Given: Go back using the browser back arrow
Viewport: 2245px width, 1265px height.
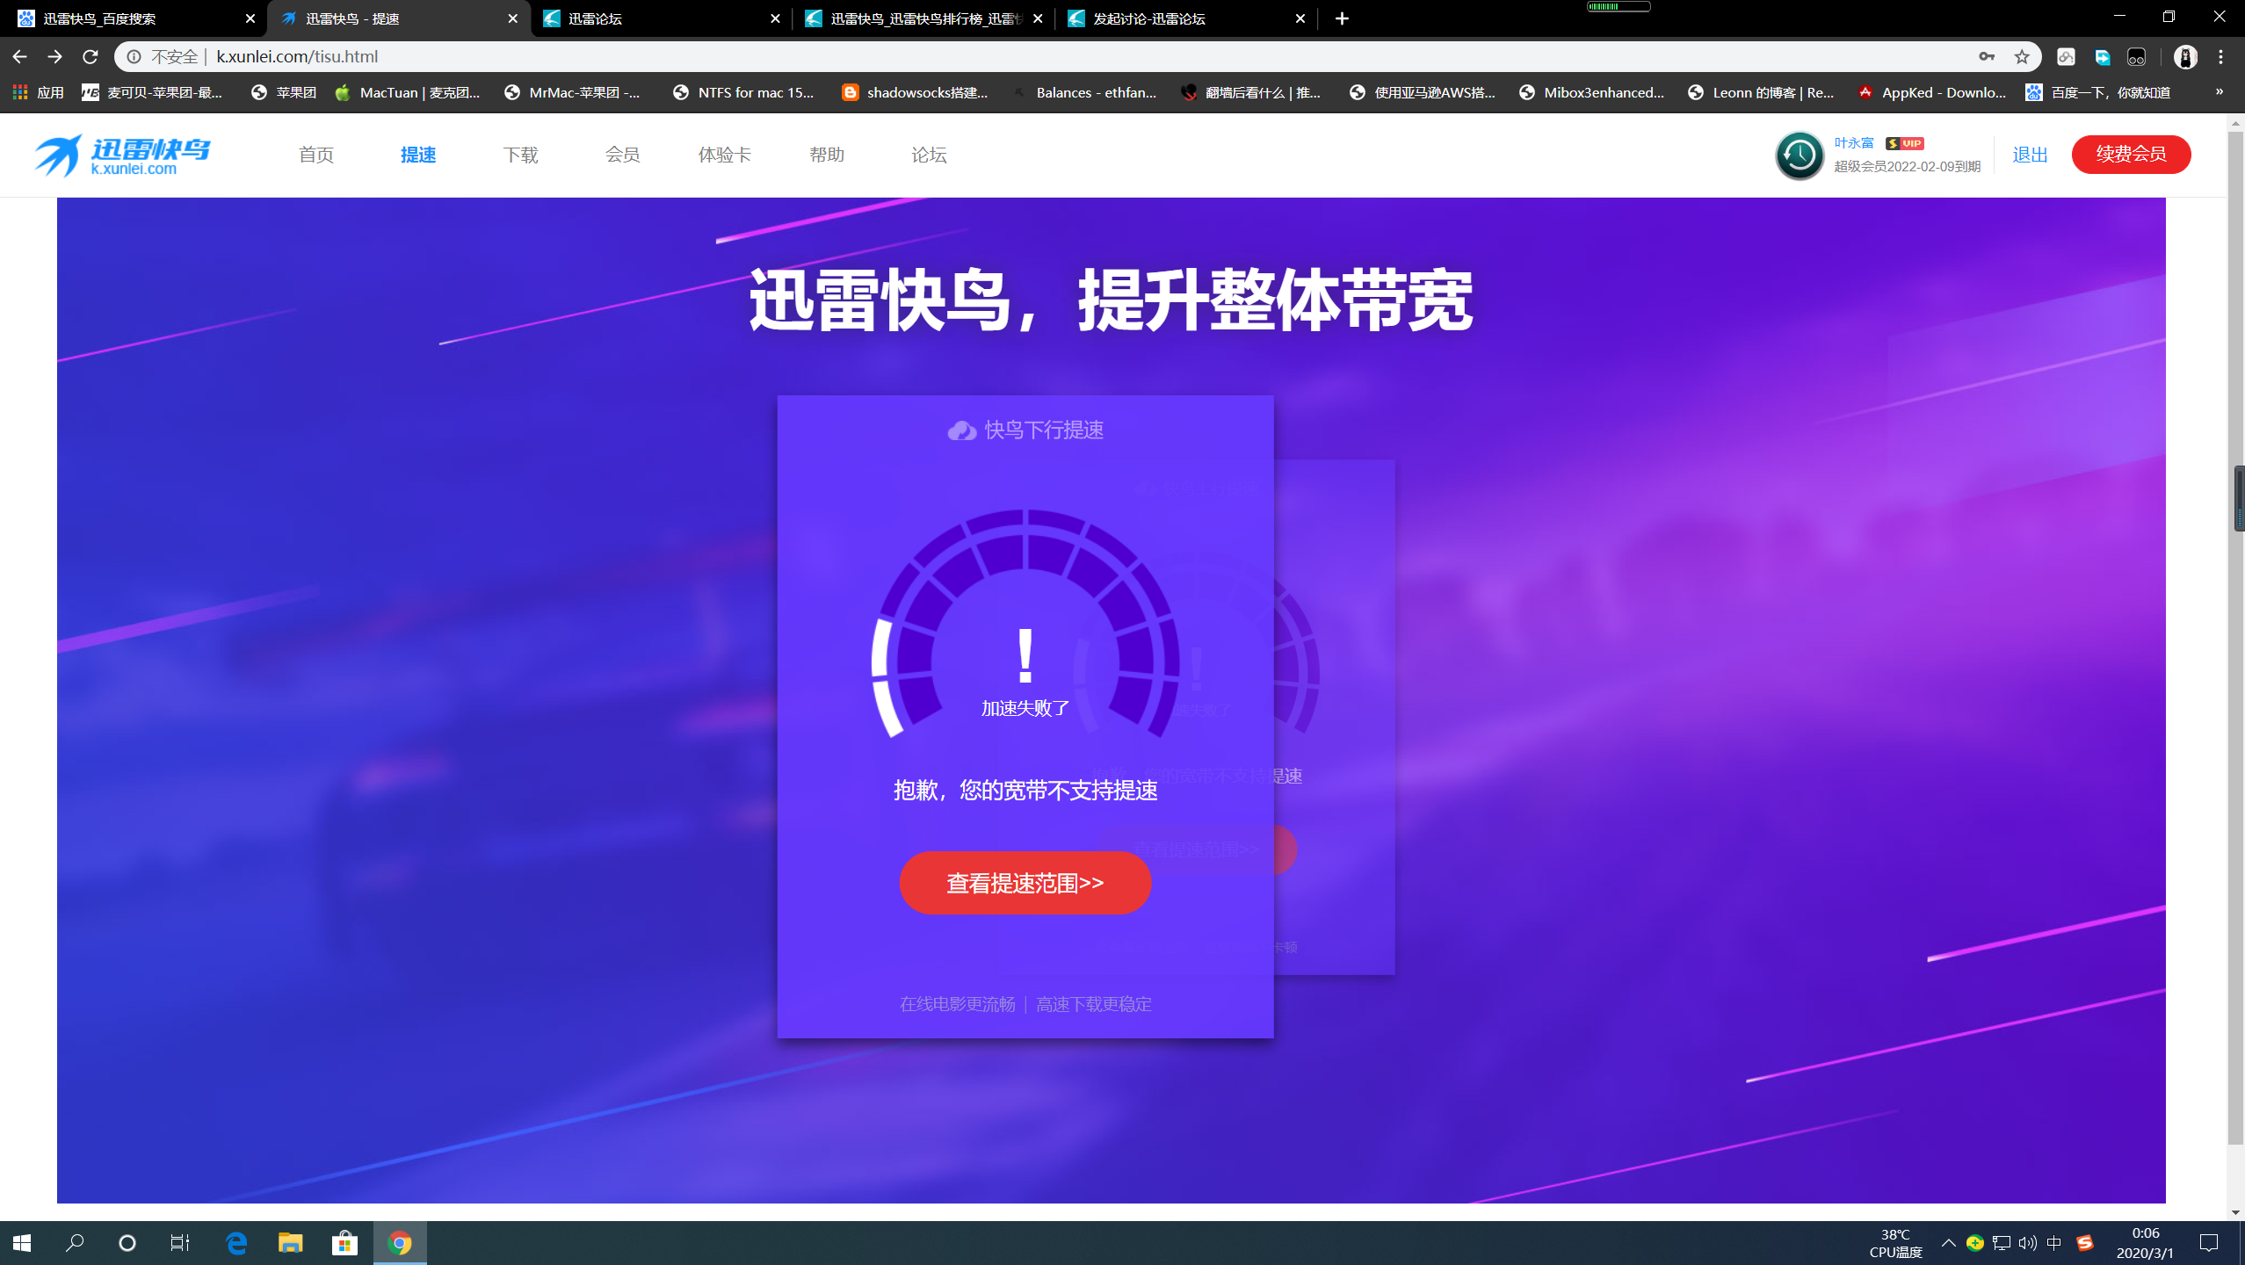Looking at the screenshot, I should pyautogui.click(x=19, y=56).
